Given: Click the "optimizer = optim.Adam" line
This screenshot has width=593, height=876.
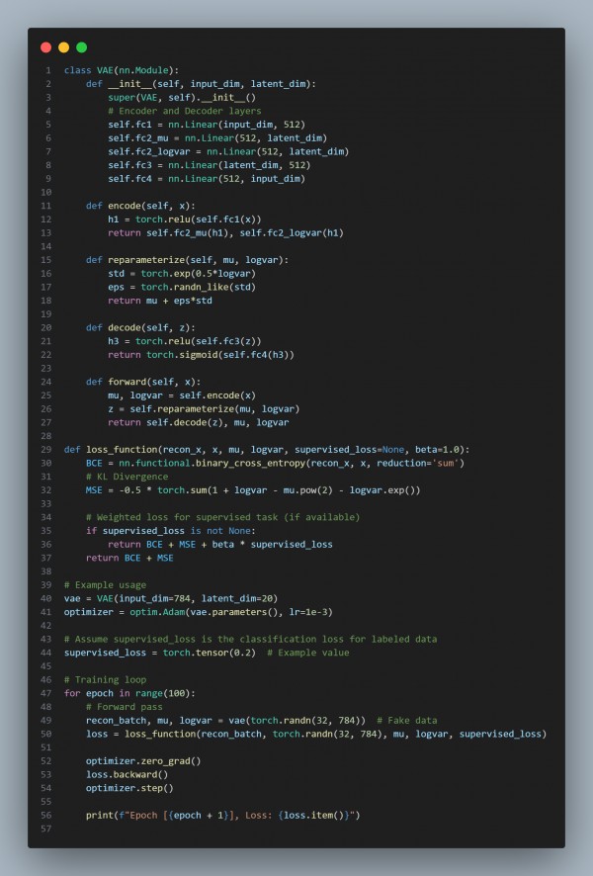Looking at the screenshot, I should [x=199, y=612].
